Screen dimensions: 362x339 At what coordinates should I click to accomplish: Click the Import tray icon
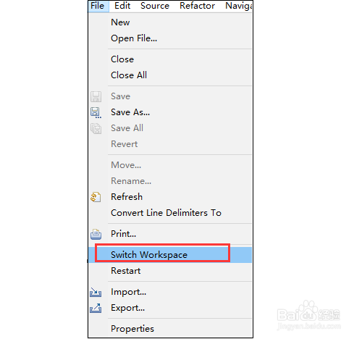[96, 292]
